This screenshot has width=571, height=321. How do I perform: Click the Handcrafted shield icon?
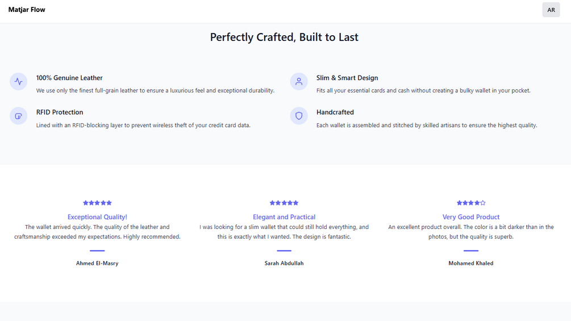(x=299, y=116)
